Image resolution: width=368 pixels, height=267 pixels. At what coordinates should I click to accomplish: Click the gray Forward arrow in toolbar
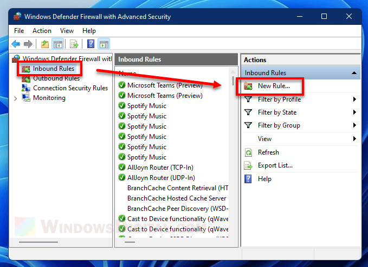click(28, 44)
